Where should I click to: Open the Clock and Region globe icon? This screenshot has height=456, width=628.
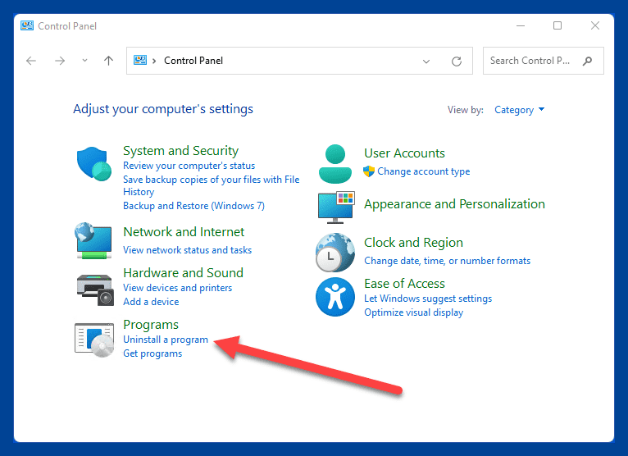[x=335, y=253]
